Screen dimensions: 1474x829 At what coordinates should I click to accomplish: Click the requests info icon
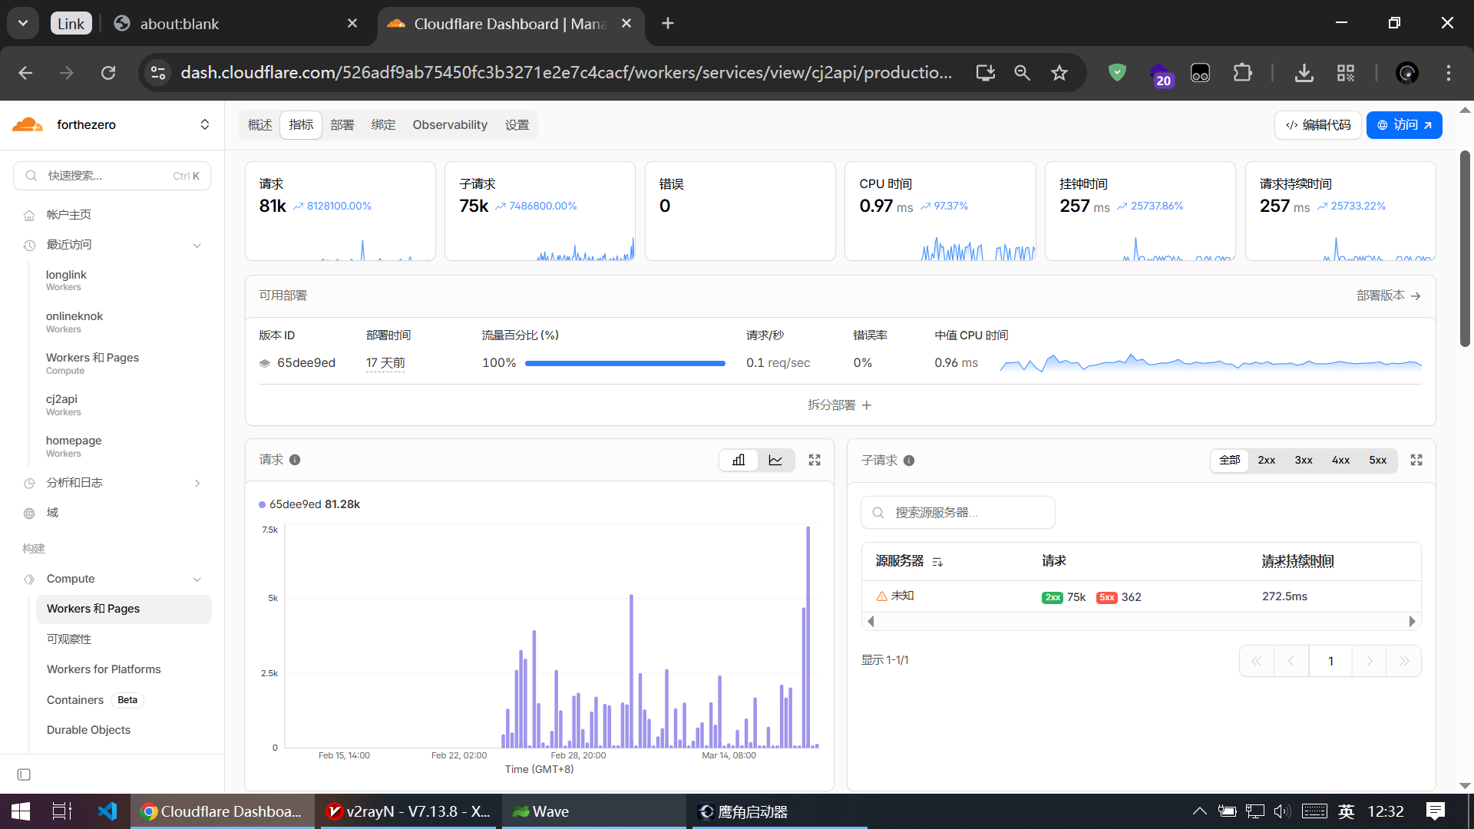point(295,460)
